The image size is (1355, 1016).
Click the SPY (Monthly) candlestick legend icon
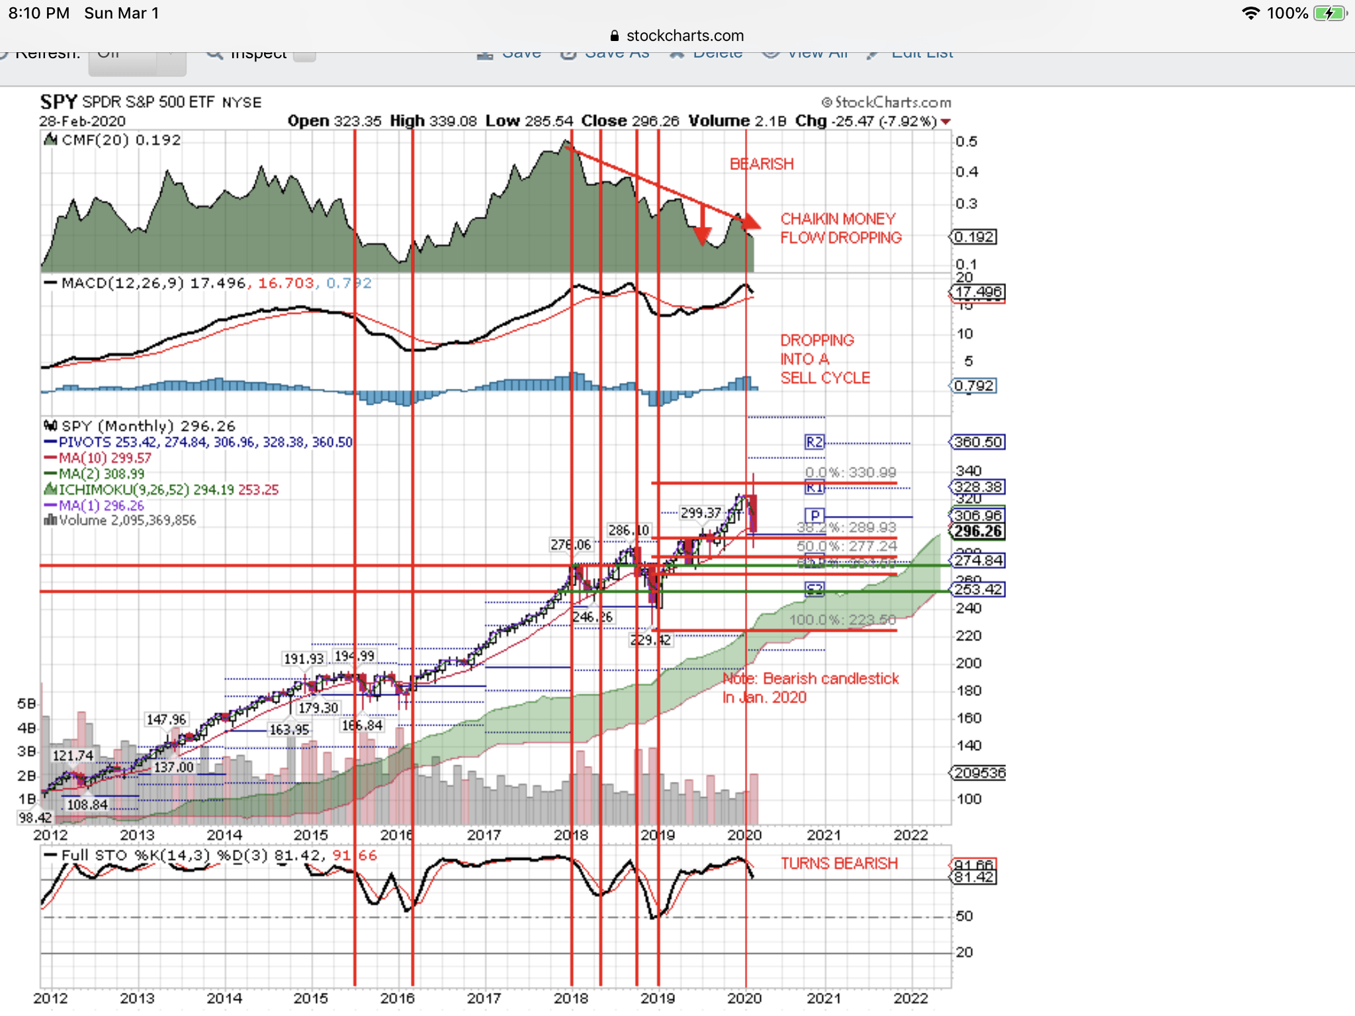[50, 426]
